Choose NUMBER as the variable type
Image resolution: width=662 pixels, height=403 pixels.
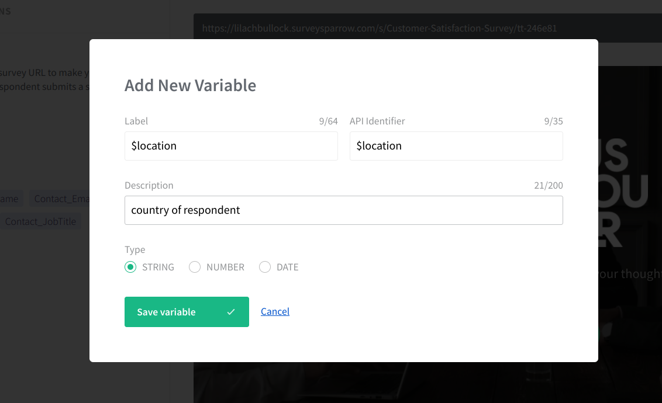[x=195, y=267]
